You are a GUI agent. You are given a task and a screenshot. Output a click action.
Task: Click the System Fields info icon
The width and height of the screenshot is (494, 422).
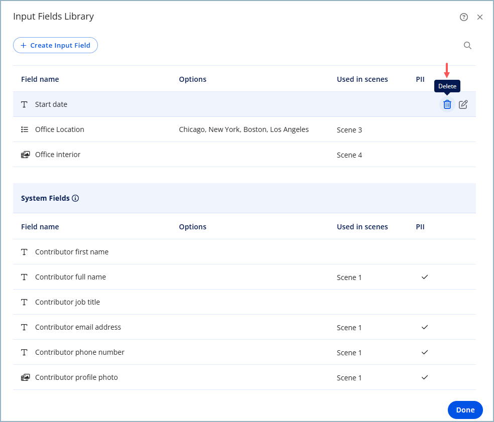(75, 198)
